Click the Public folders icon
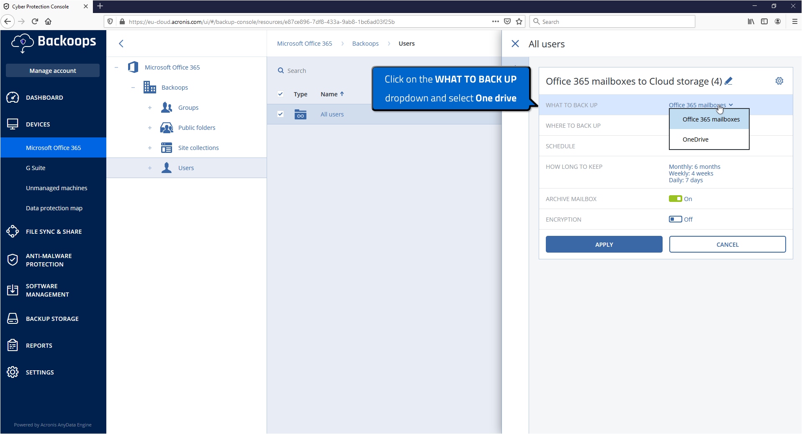Viewport: 802px width, 434px height. (167, 128)
